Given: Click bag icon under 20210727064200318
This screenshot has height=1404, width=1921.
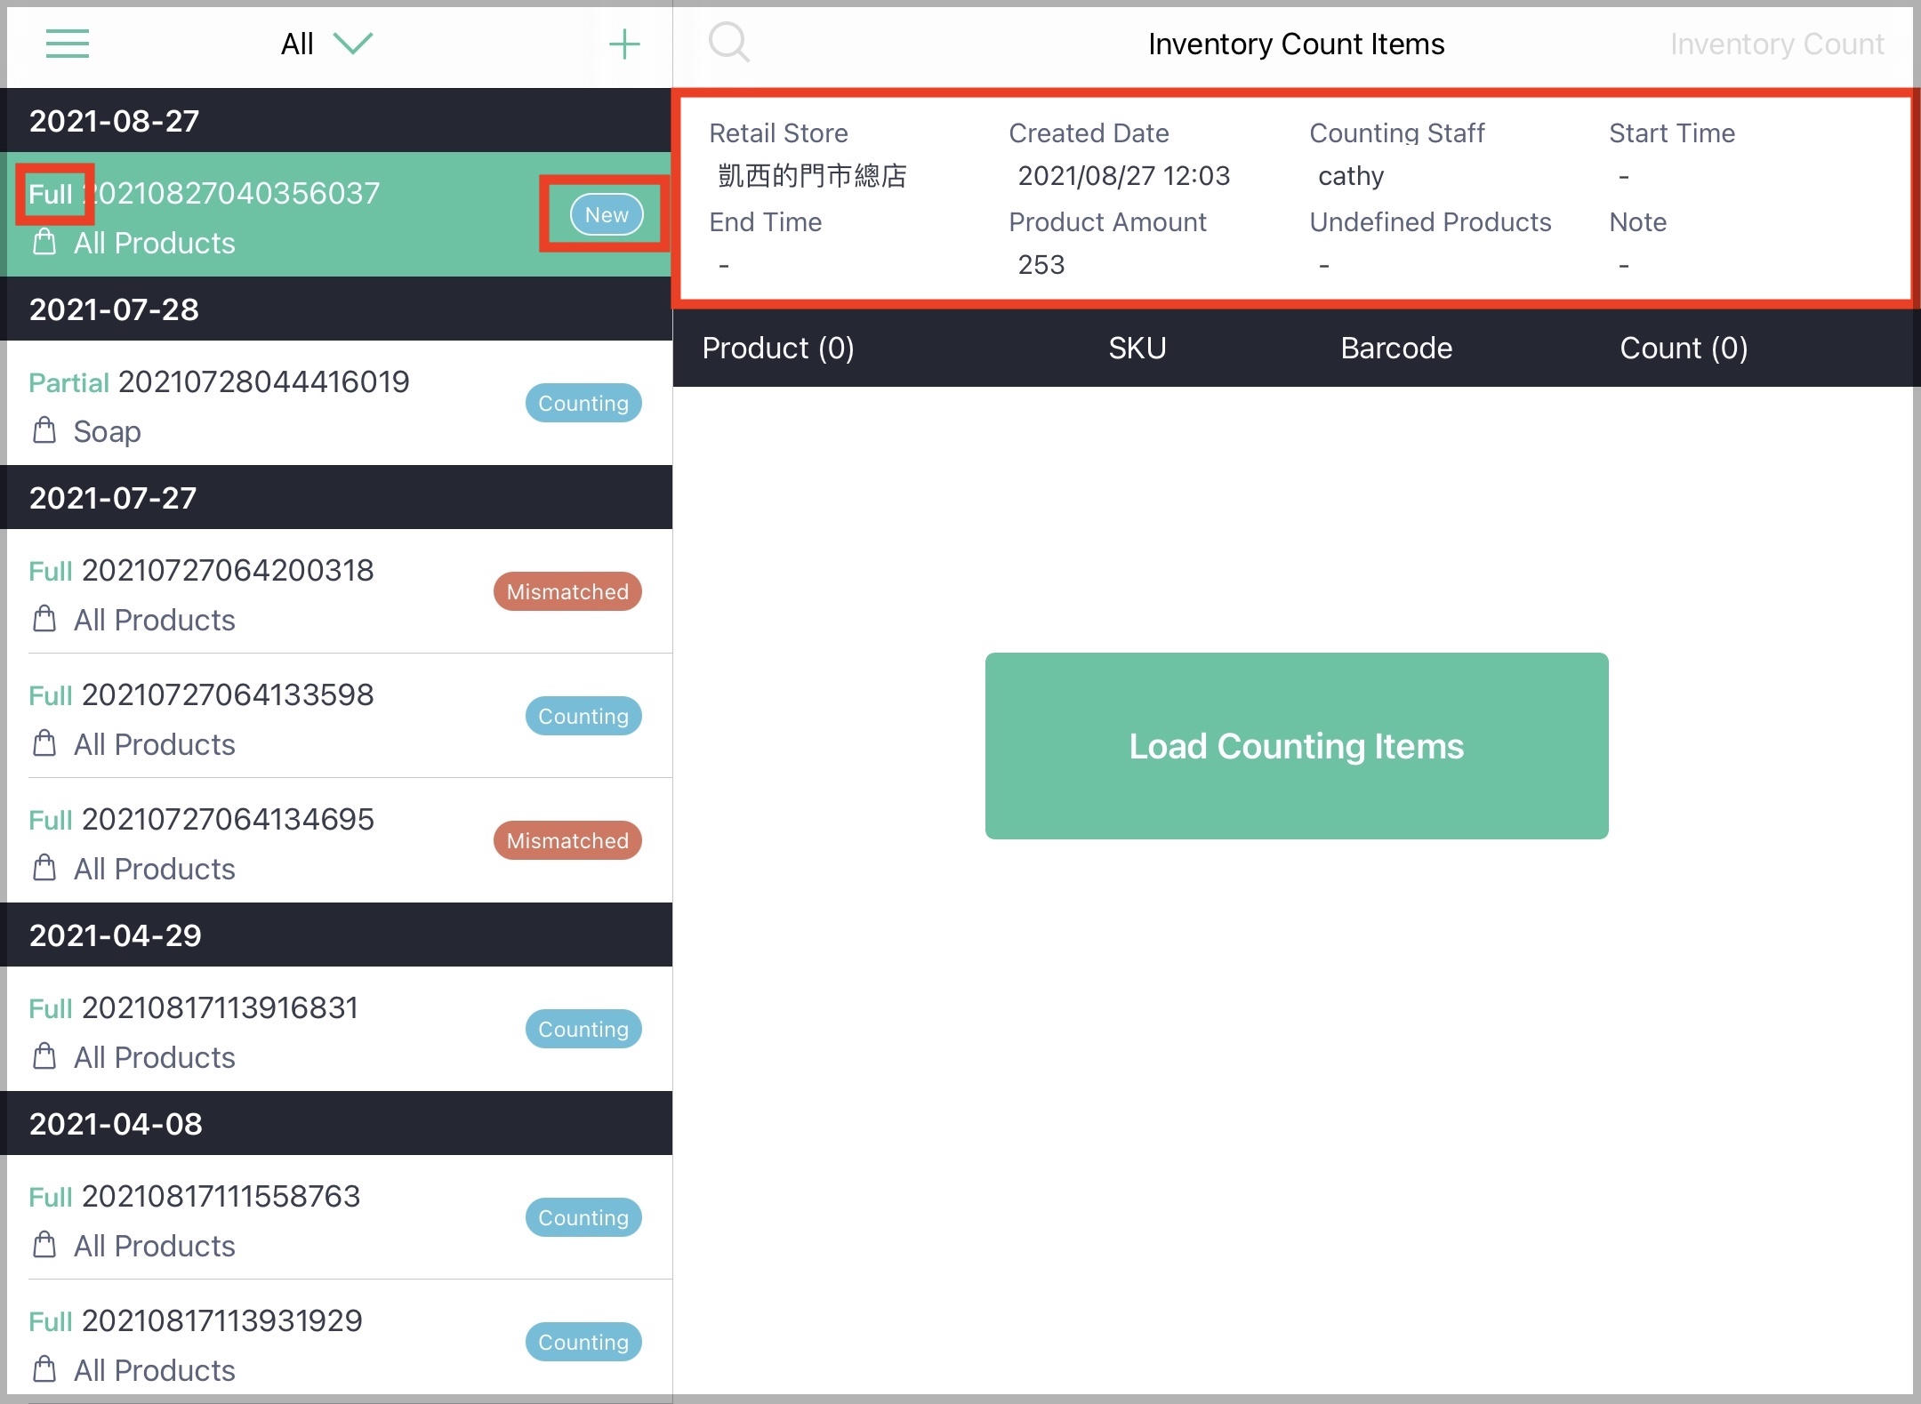Looking at the screenshot, I should point(44,619).
